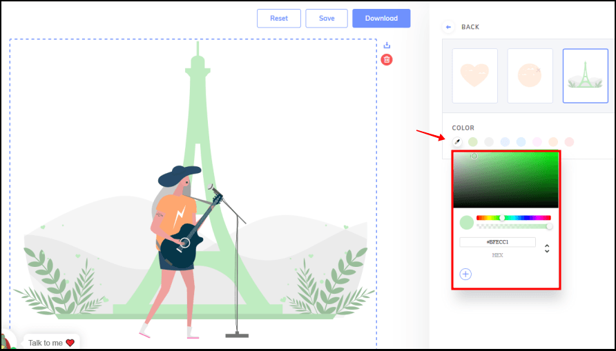Switch color format with up-down arrows

click(547, 248)
